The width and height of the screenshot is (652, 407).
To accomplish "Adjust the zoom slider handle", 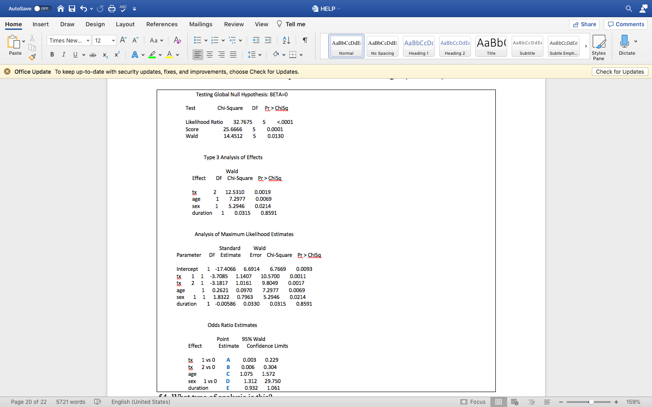I will tap(591, 402).
